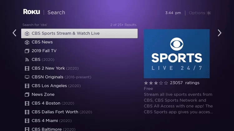Select CBS Sports Stream & Watch Live result
Screen dimensions: 234x131
click(x=79, y=34)
